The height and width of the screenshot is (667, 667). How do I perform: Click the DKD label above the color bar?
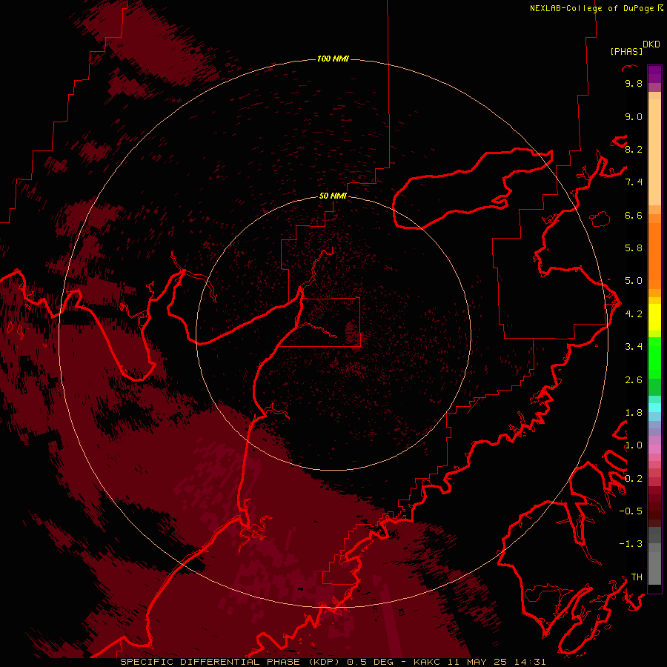coord(651,44)
